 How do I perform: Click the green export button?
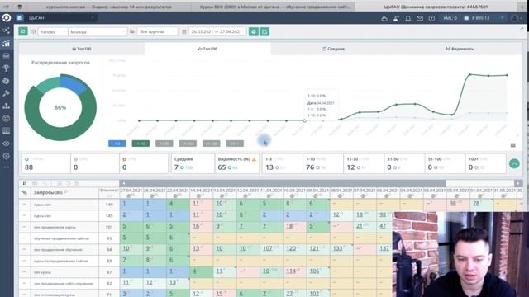click(x=264, y=31)
